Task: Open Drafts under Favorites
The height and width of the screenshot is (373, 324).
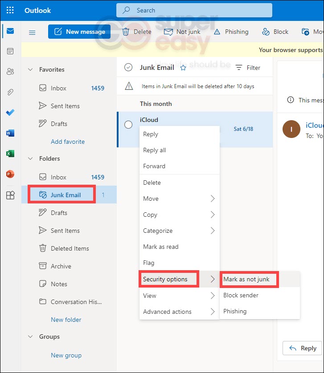Action: coord(69,124)
